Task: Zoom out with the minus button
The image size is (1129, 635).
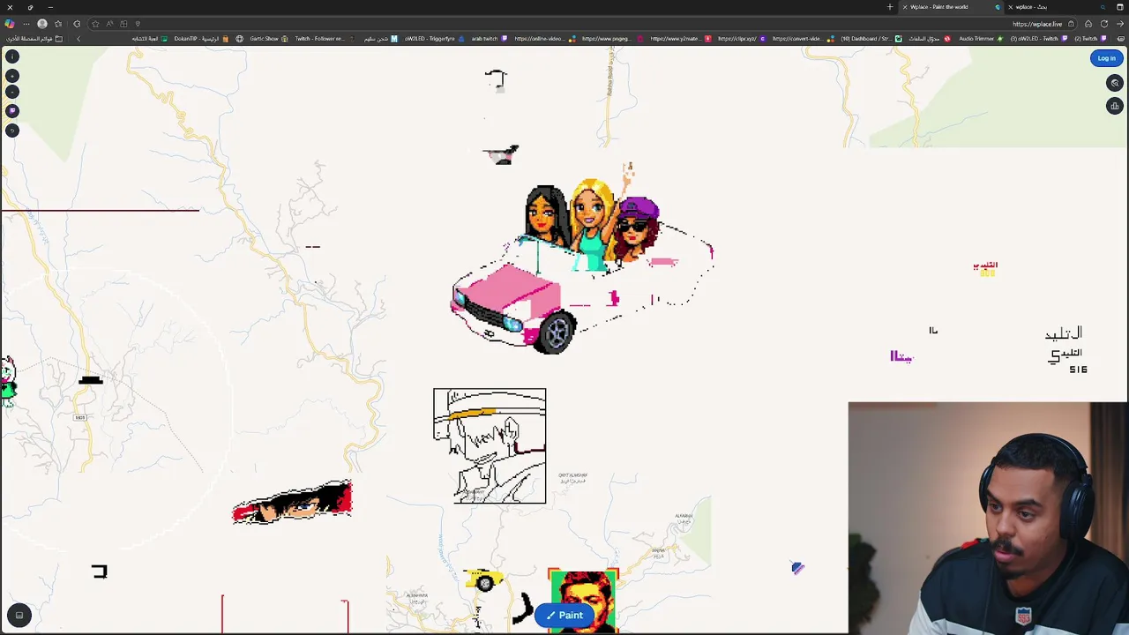Action: coord(12,92)
